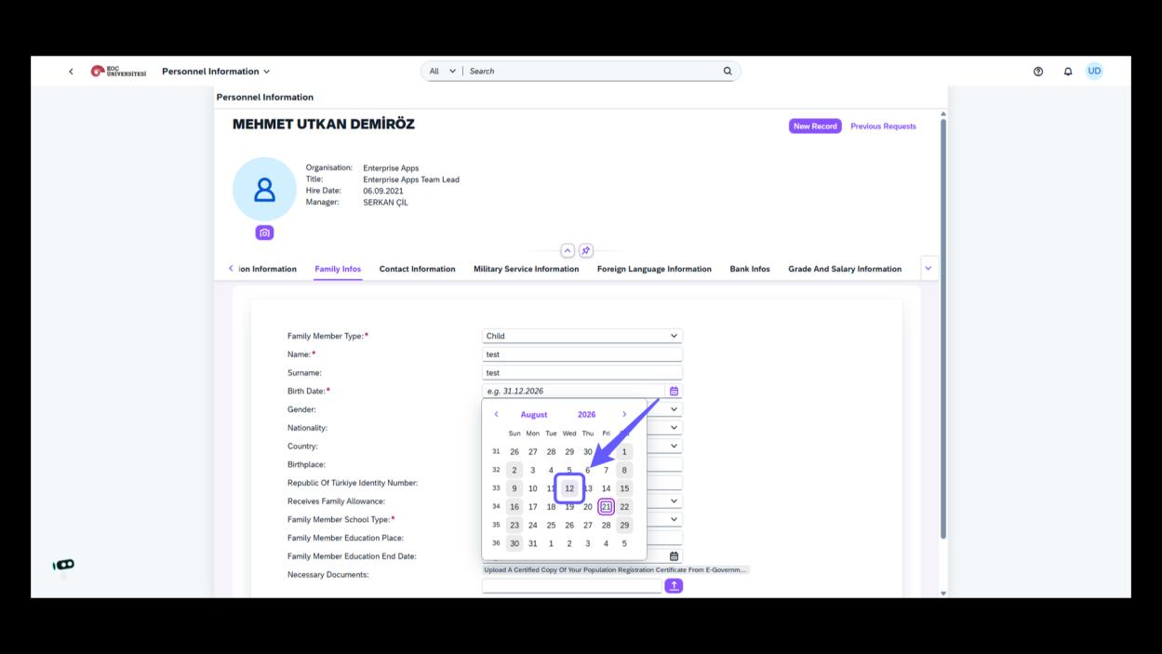The image size is (1162, 654).
Task: Click the Surname input field
Action: tap(582, 373)
